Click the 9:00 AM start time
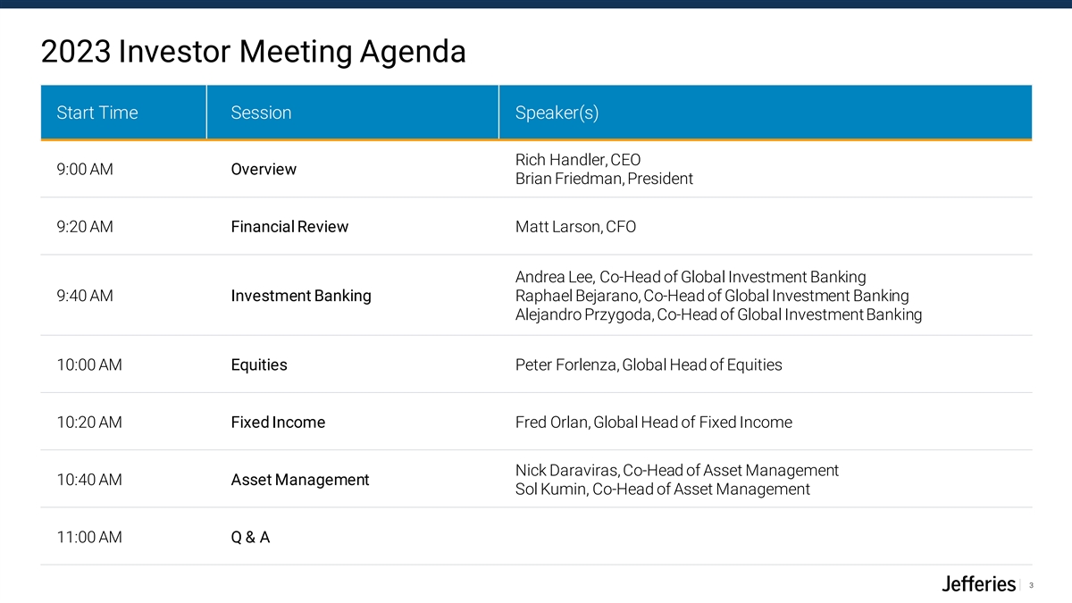The image size is (1072, 603). [x=85, y=169]
